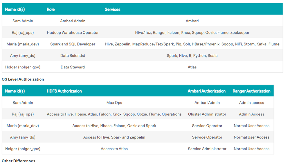The image size is (290, 162).
Task: Click the Cluster Administrator cell
Action: click(x=207, y=114)
